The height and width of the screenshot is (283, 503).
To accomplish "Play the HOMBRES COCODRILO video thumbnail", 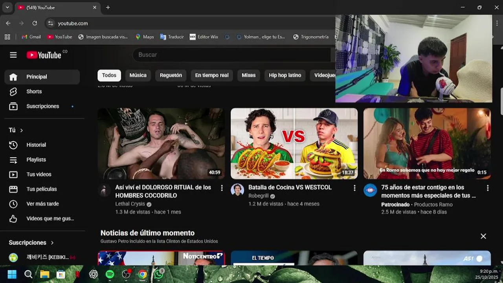I will [x=161, y=144].
